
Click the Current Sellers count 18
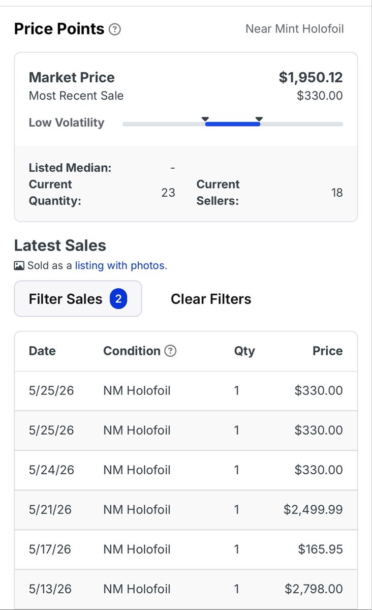(337, 193)
